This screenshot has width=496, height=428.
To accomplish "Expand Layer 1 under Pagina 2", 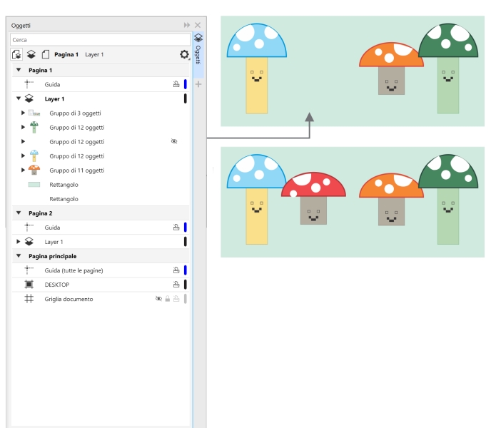I will point(19,242).
